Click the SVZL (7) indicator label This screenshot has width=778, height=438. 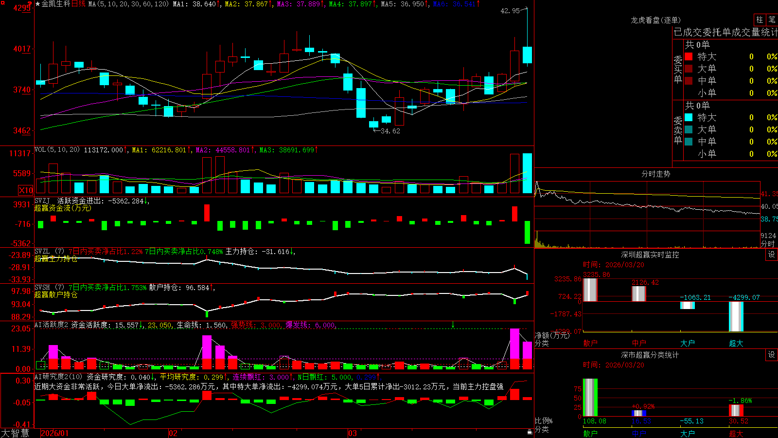coord(49,252)
